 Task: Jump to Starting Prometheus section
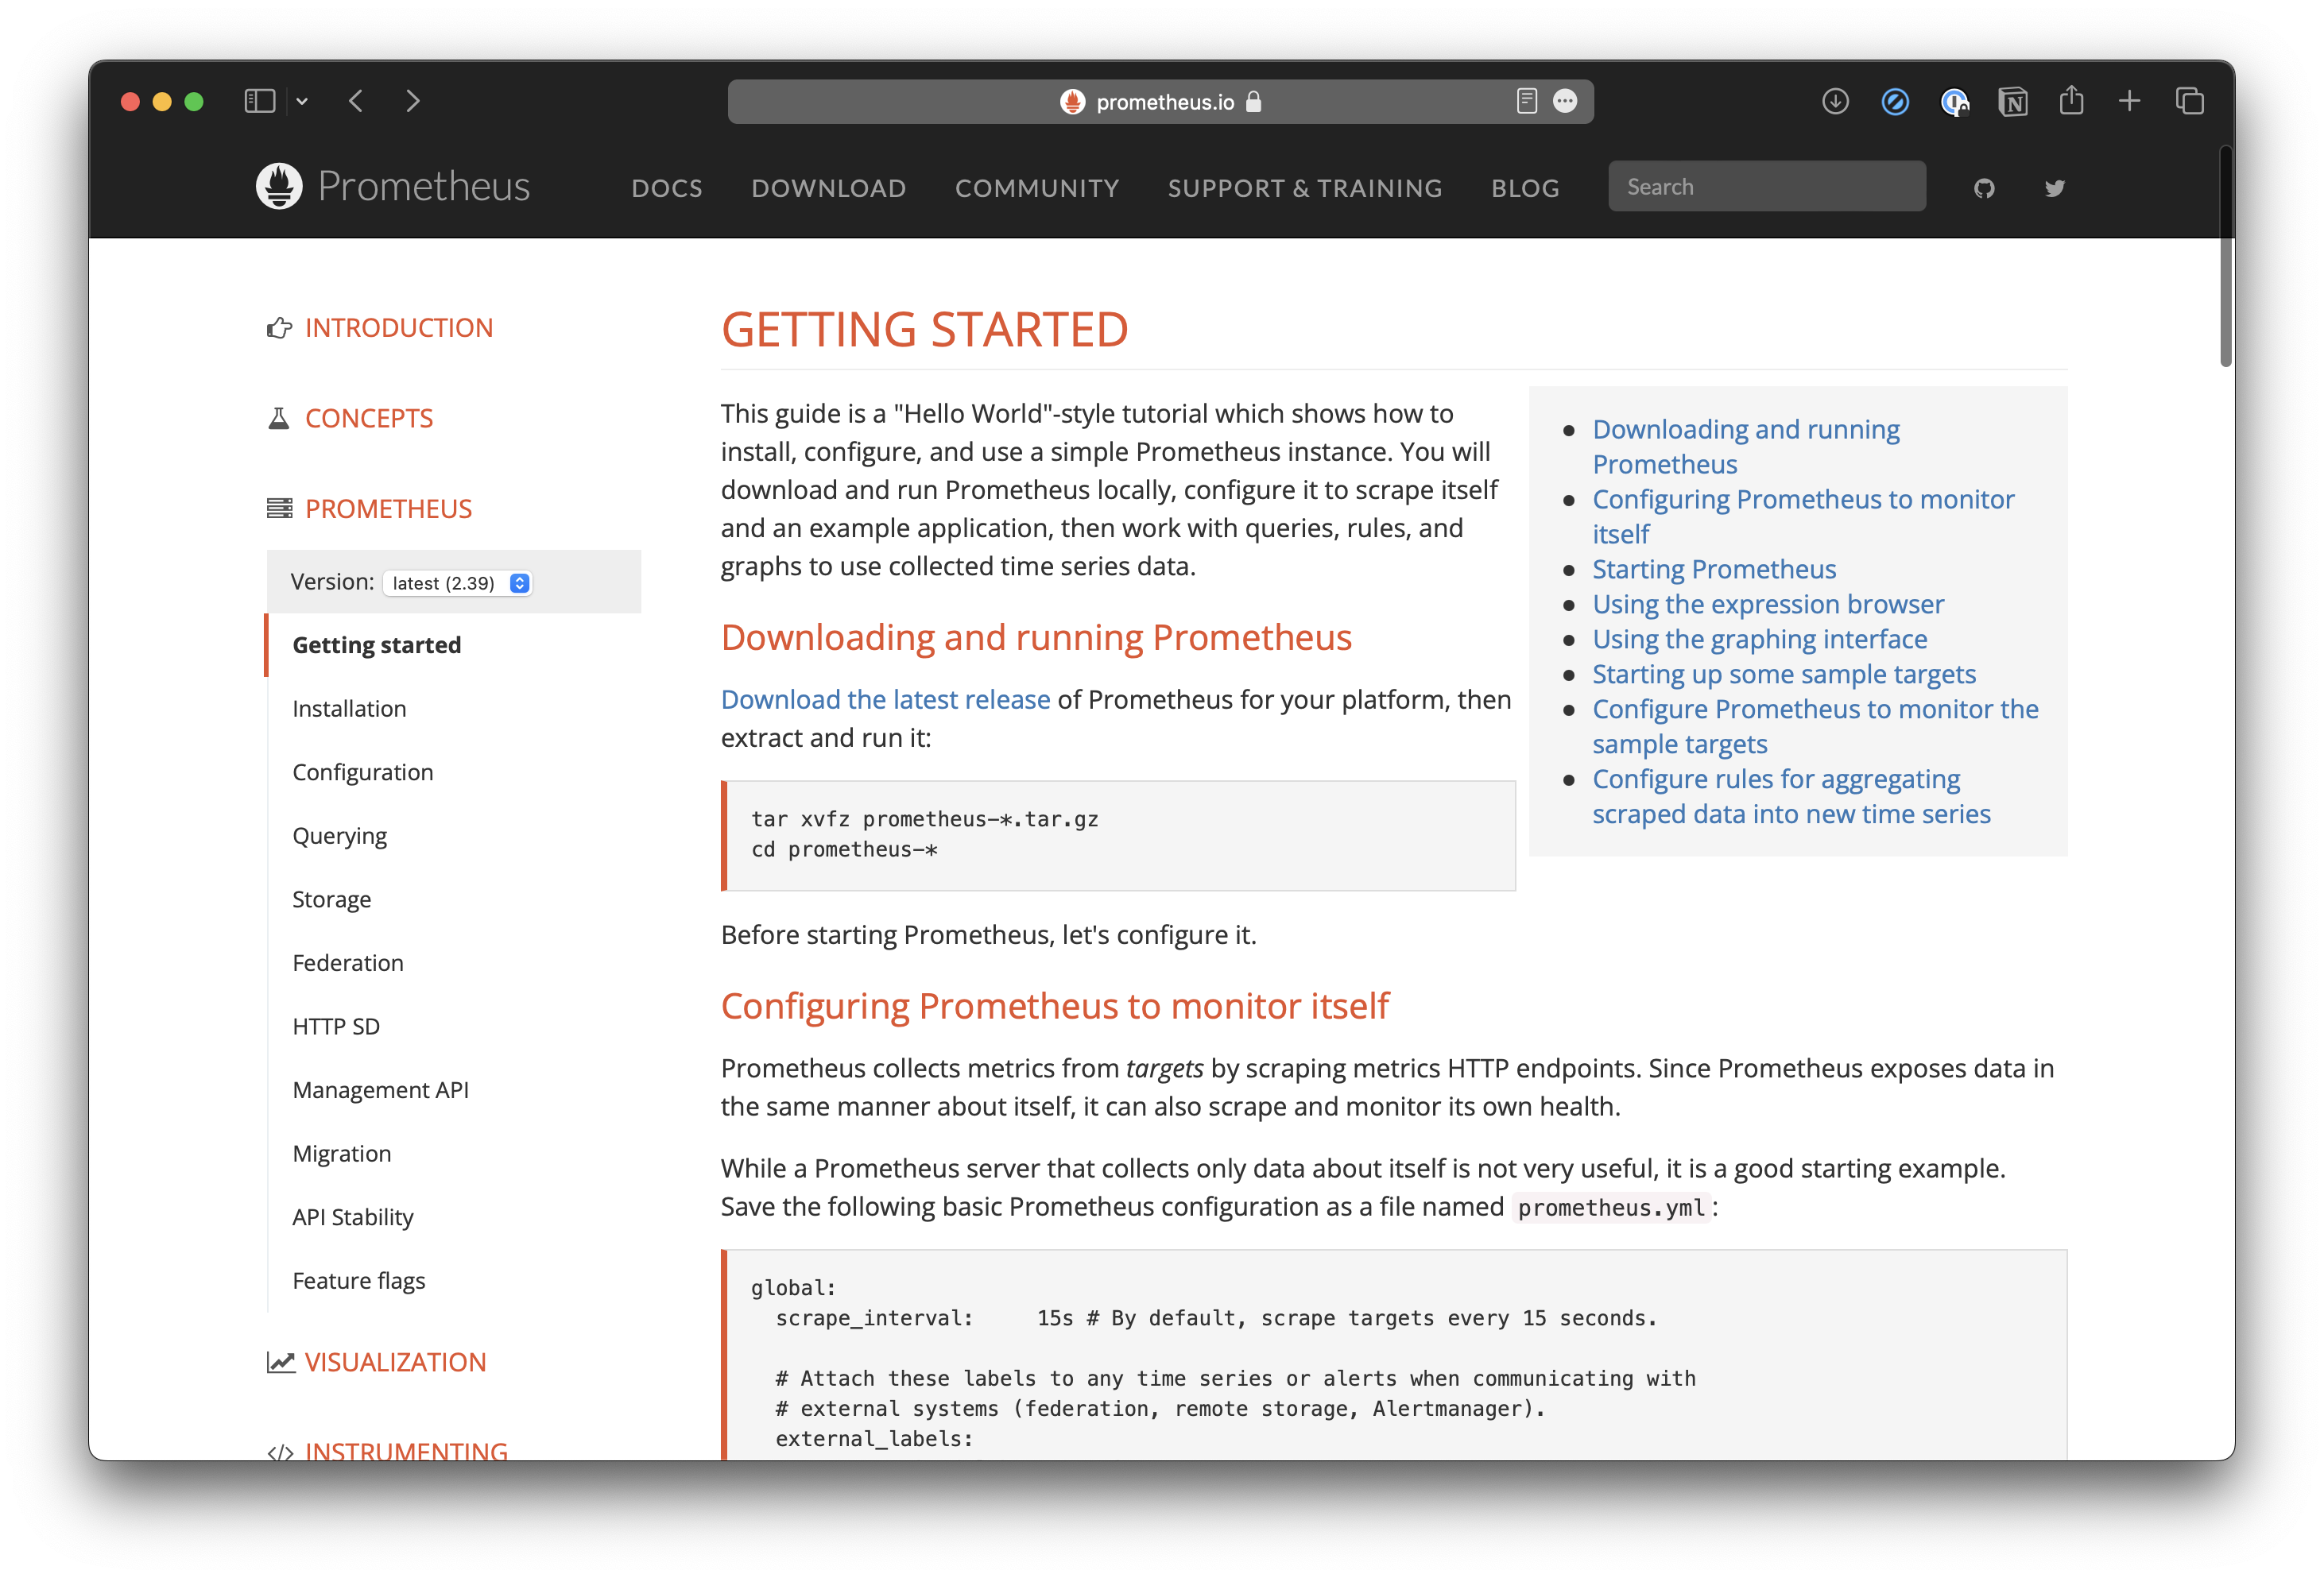coord(1713,569)
